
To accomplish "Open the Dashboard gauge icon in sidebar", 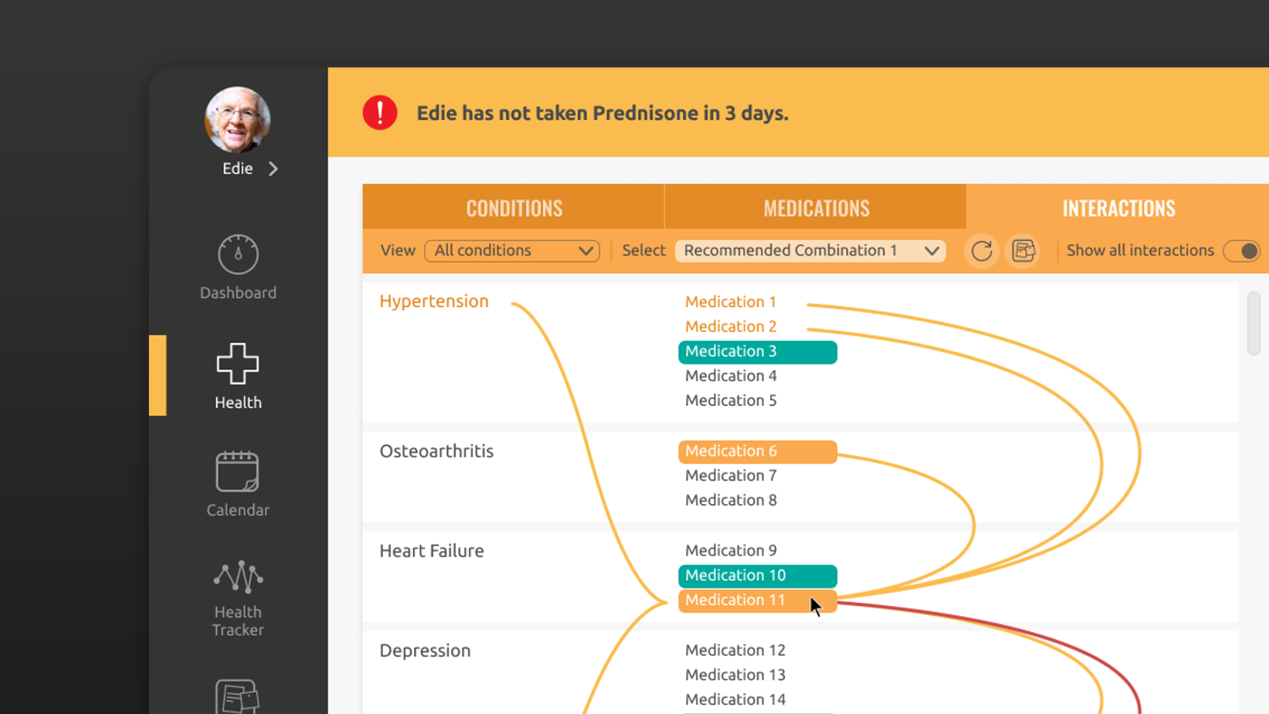I will coord(238,254).
